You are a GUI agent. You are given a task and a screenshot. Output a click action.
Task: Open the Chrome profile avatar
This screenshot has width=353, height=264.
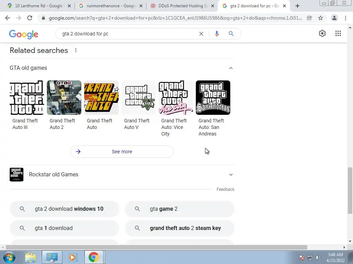click(334, 18)
